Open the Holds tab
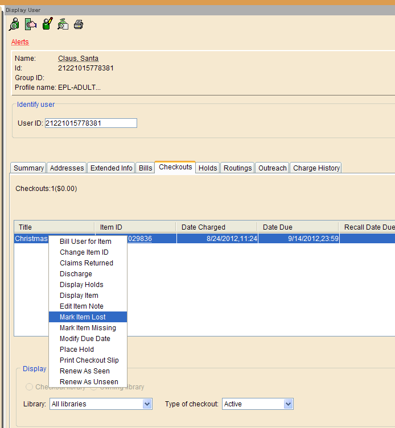395x428 pixels. pos(208,168)
